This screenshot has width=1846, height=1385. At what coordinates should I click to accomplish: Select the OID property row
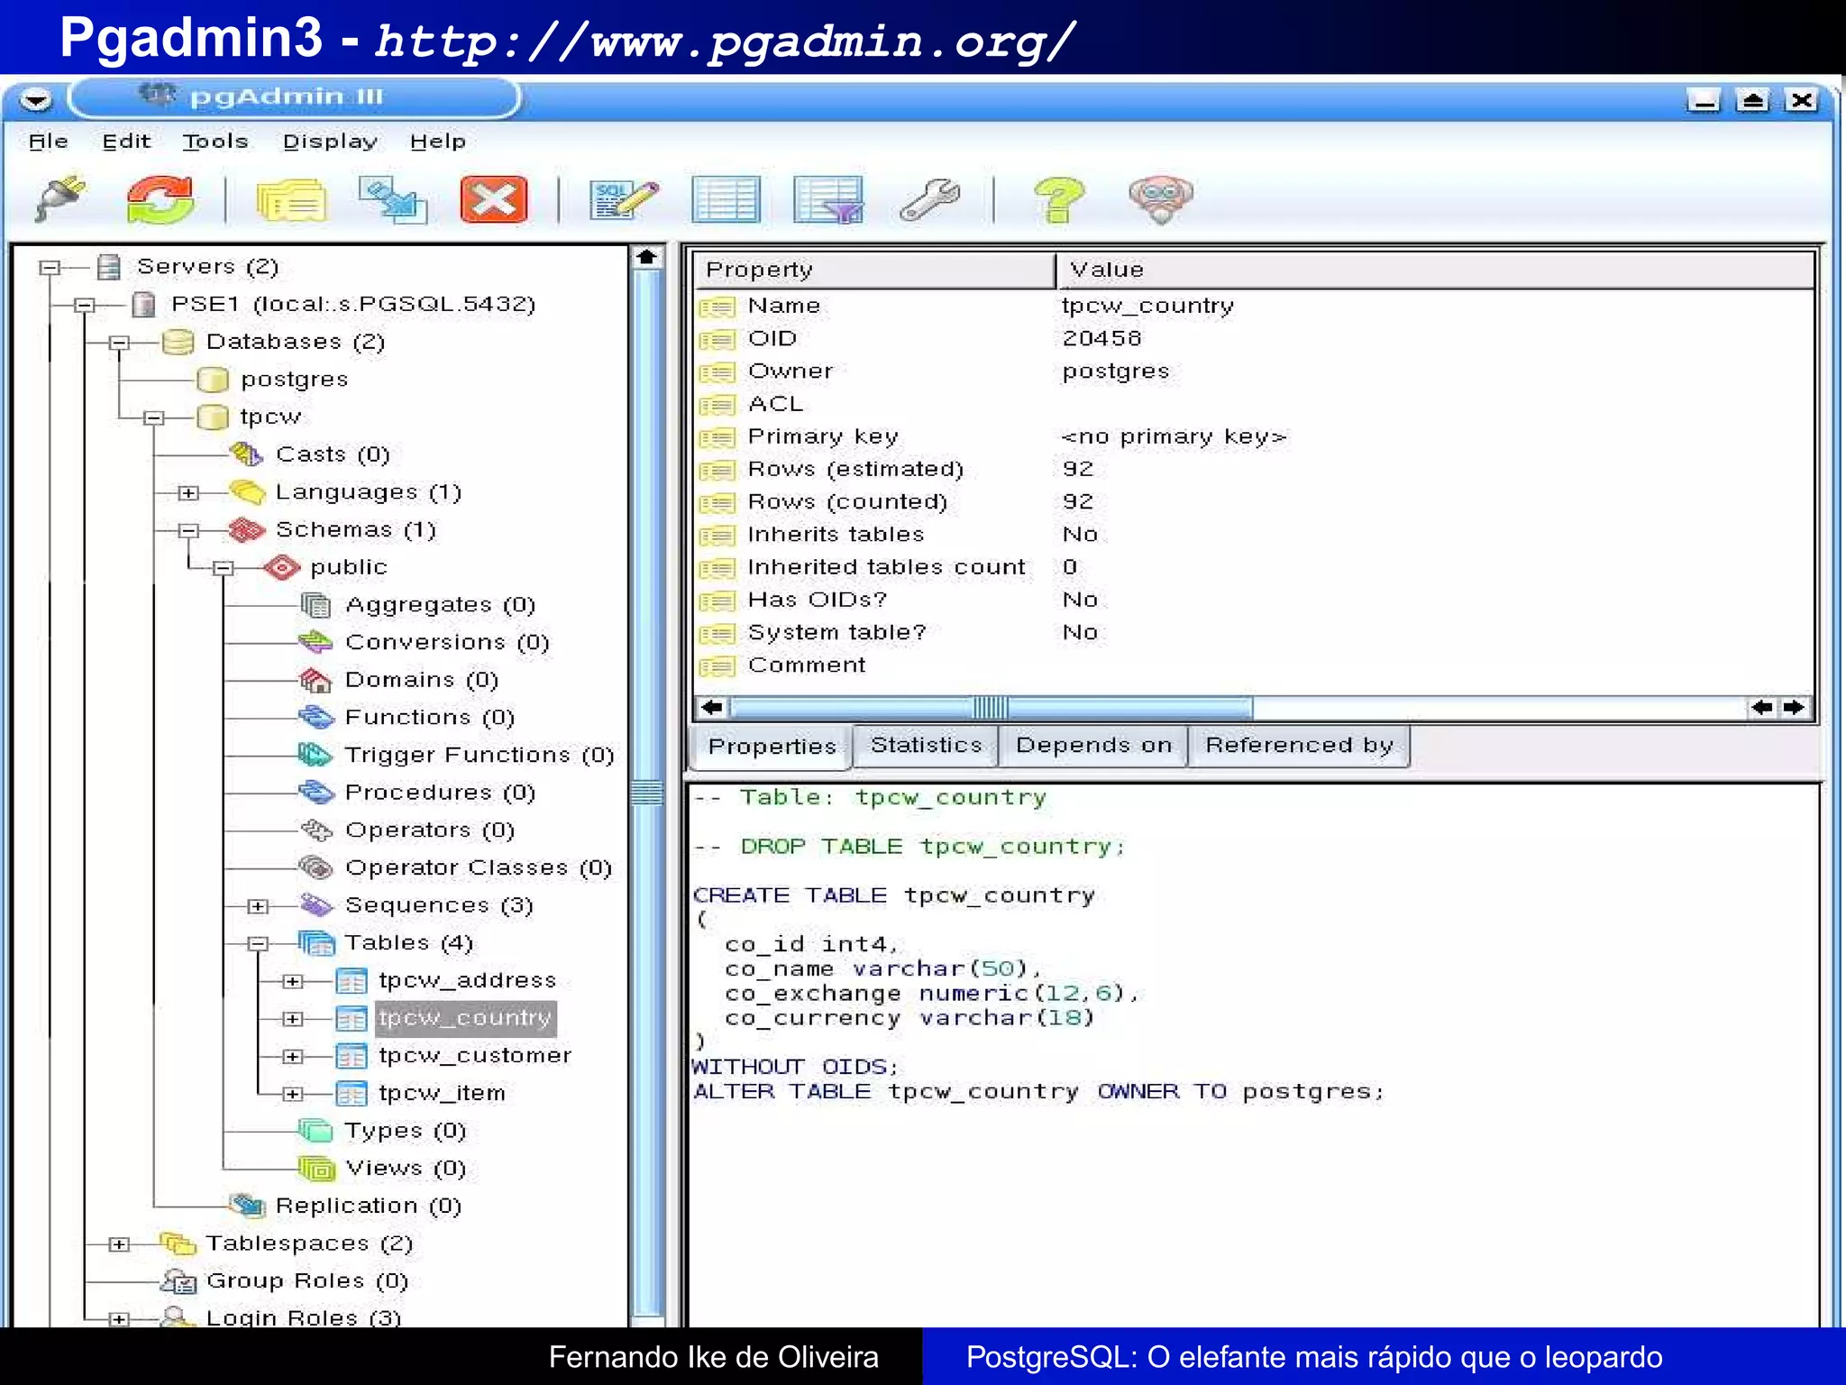[1254, 339]
